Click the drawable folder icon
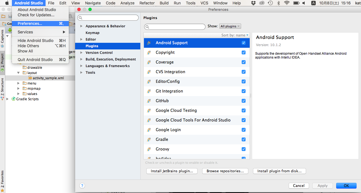Viewport: 361px width, 193px height. click(25, 67)
